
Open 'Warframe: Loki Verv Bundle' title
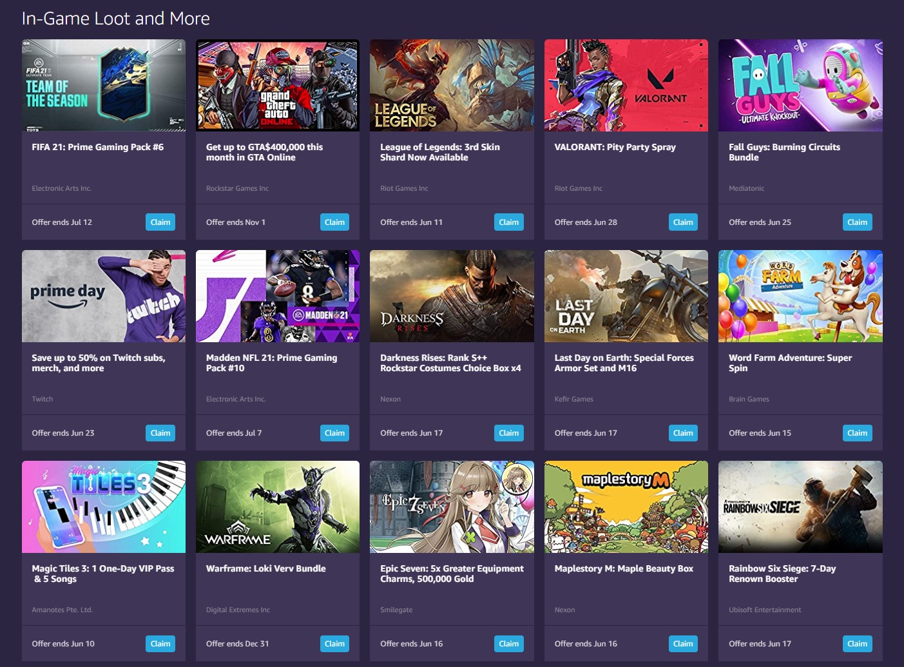coord(266,568)
